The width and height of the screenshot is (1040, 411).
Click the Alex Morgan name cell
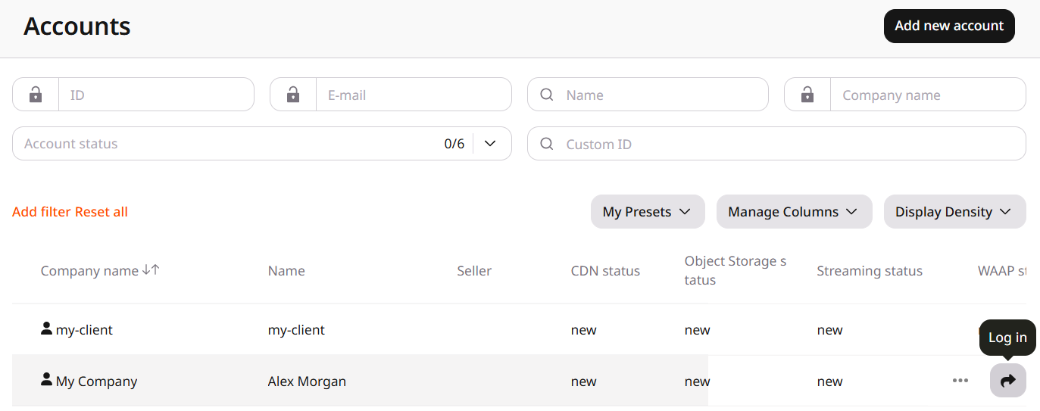[307, 381]
